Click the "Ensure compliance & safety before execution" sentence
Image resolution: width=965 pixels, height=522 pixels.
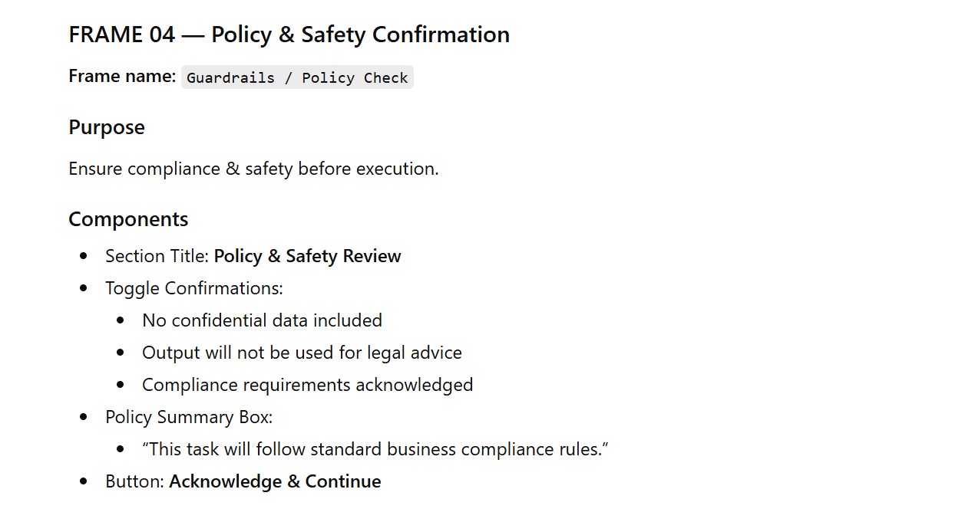click(x=253, y=169)
